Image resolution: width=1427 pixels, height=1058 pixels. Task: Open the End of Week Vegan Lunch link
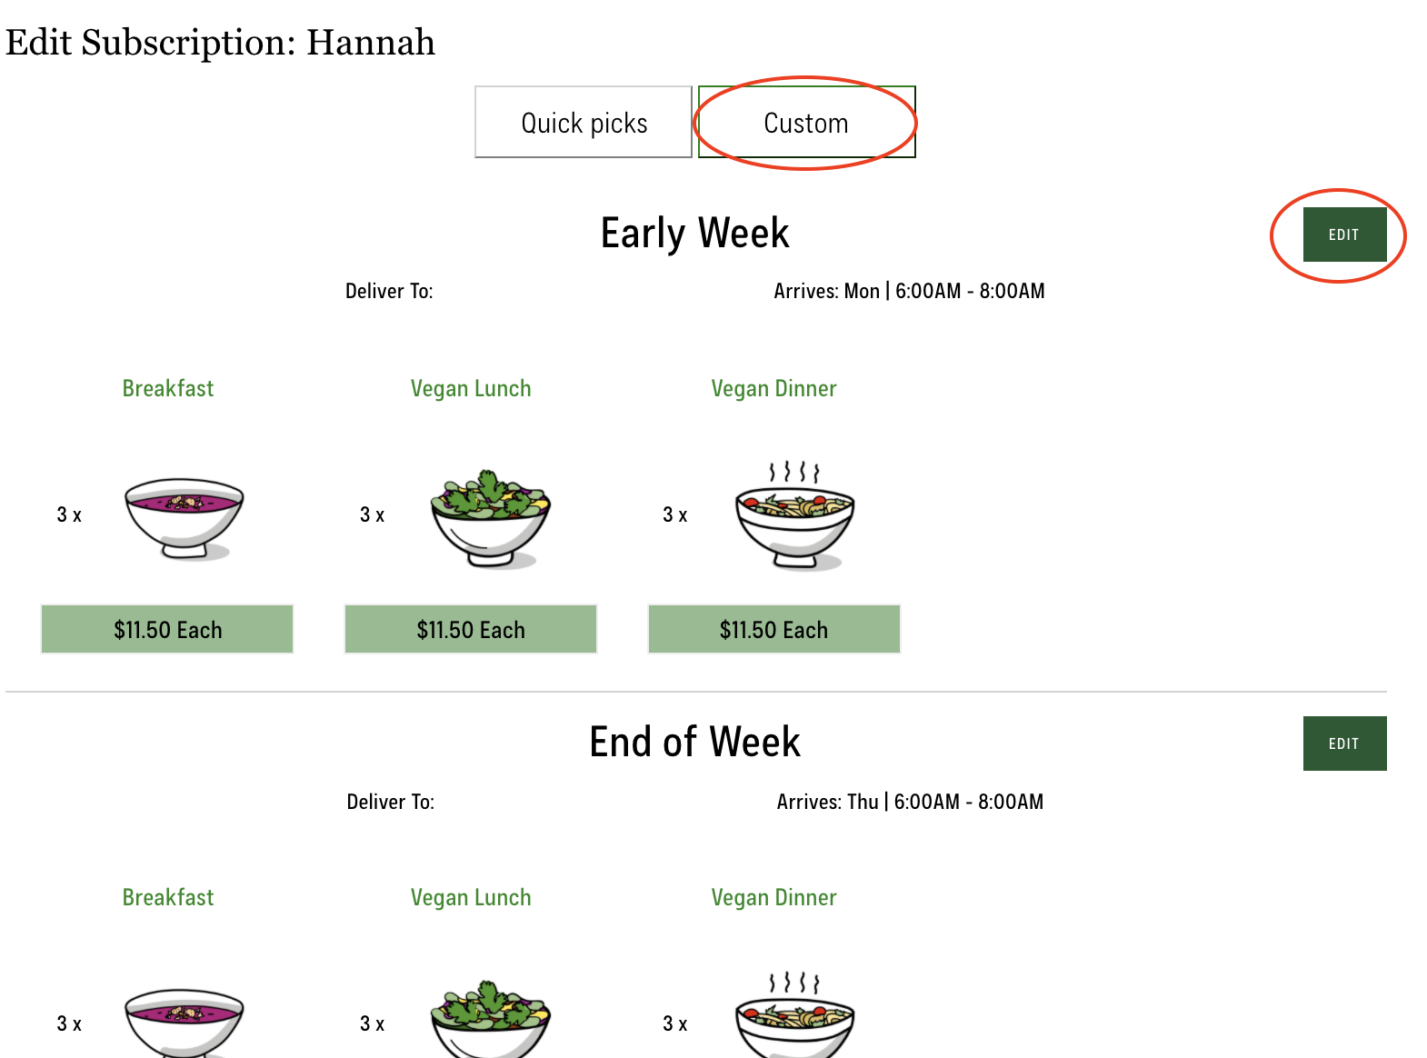click(471, 898)
